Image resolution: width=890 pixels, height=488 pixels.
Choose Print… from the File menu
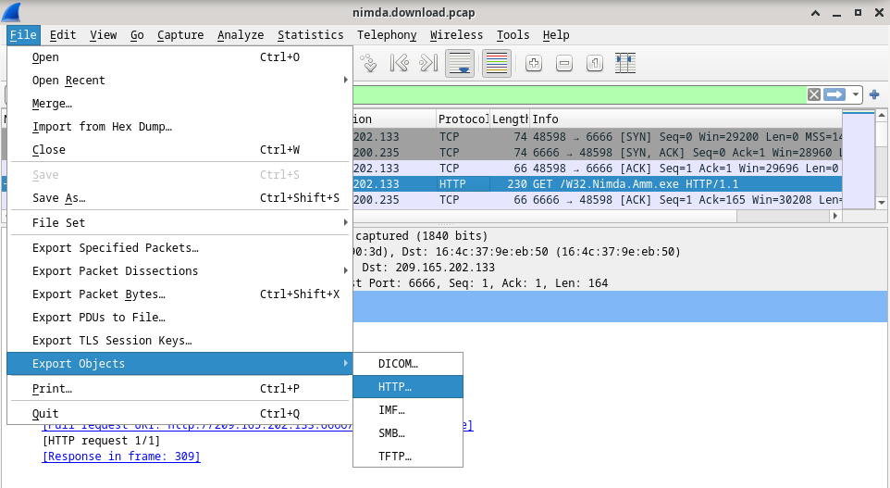pos(179,389)
